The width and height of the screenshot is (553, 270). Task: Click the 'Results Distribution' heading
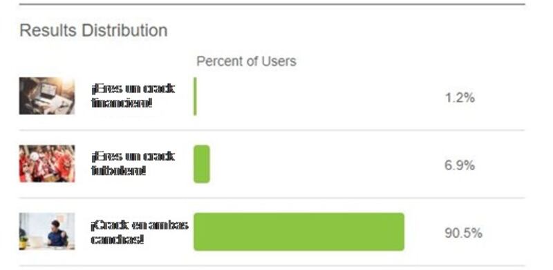coord(93,30)
